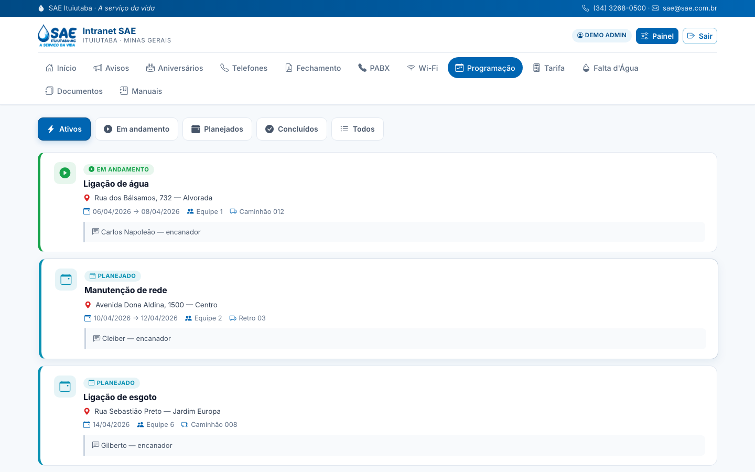Switch to Concluídos filter

pyautogui.click(x=292, y=129)
